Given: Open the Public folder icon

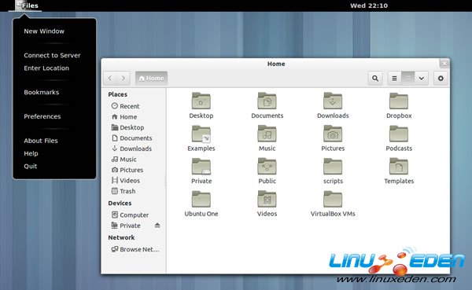Looking at the screenshot, I should [267, 167].
